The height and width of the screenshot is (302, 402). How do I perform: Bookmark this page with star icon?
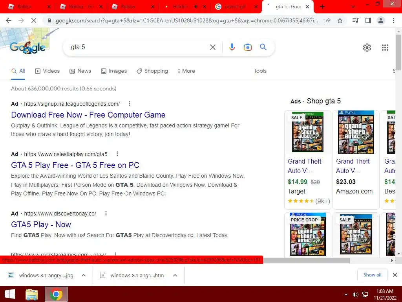click(340, 20)
